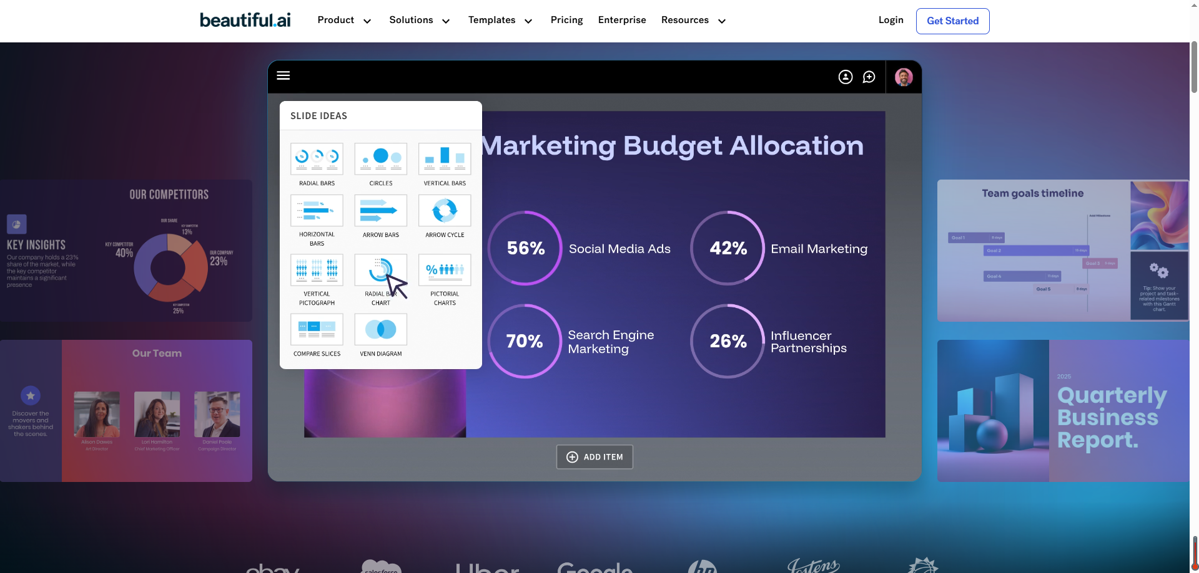Expand the Solutions dropdown menu
Image resolution: width=1199 pixels, height=573 pixels.
coord(419,21)
